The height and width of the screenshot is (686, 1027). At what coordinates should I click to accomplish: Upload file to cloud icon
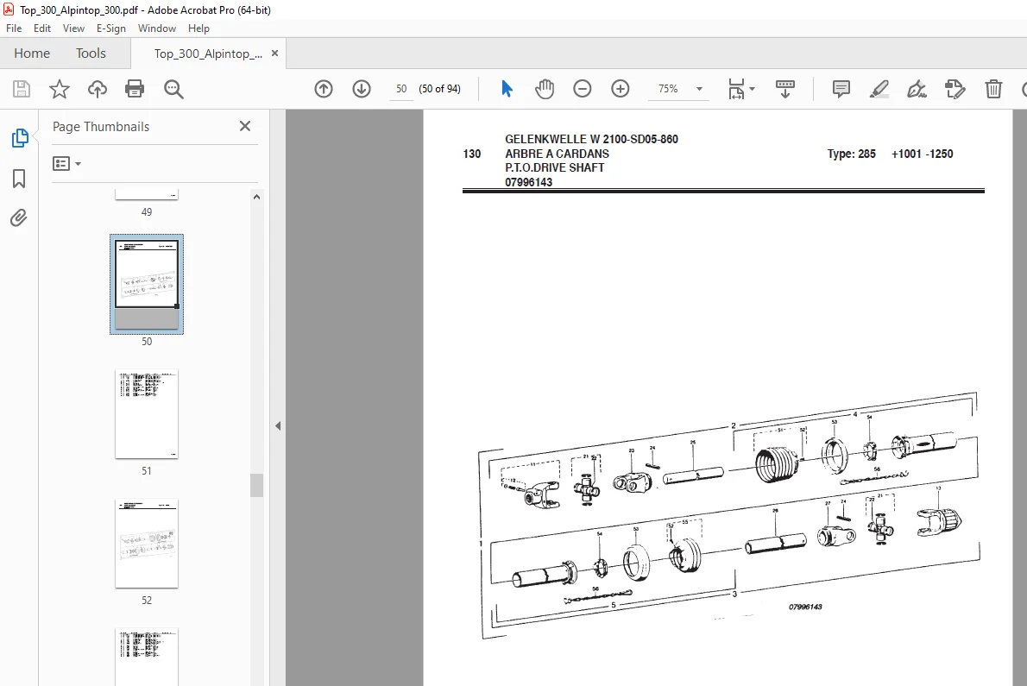coord(98,89)
